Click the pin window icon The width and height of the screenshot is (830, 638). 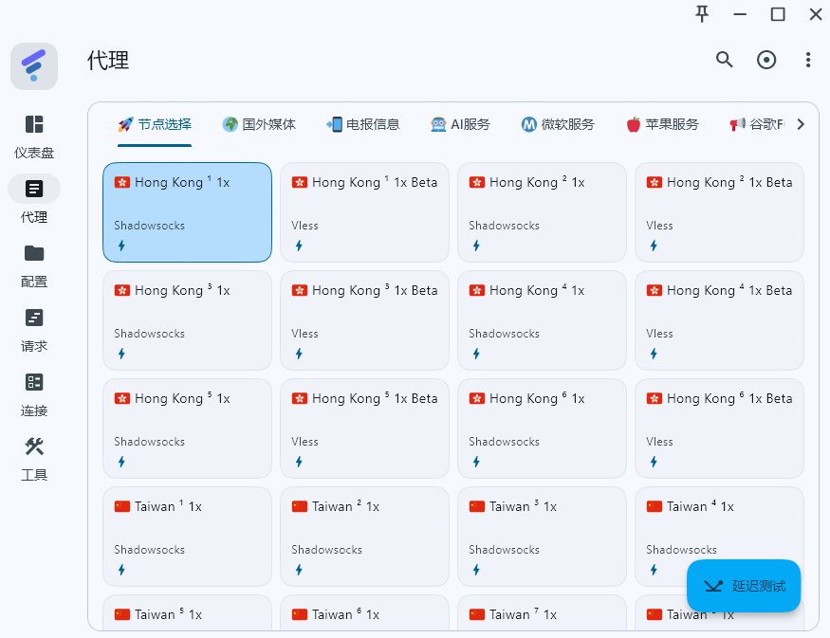702,14
